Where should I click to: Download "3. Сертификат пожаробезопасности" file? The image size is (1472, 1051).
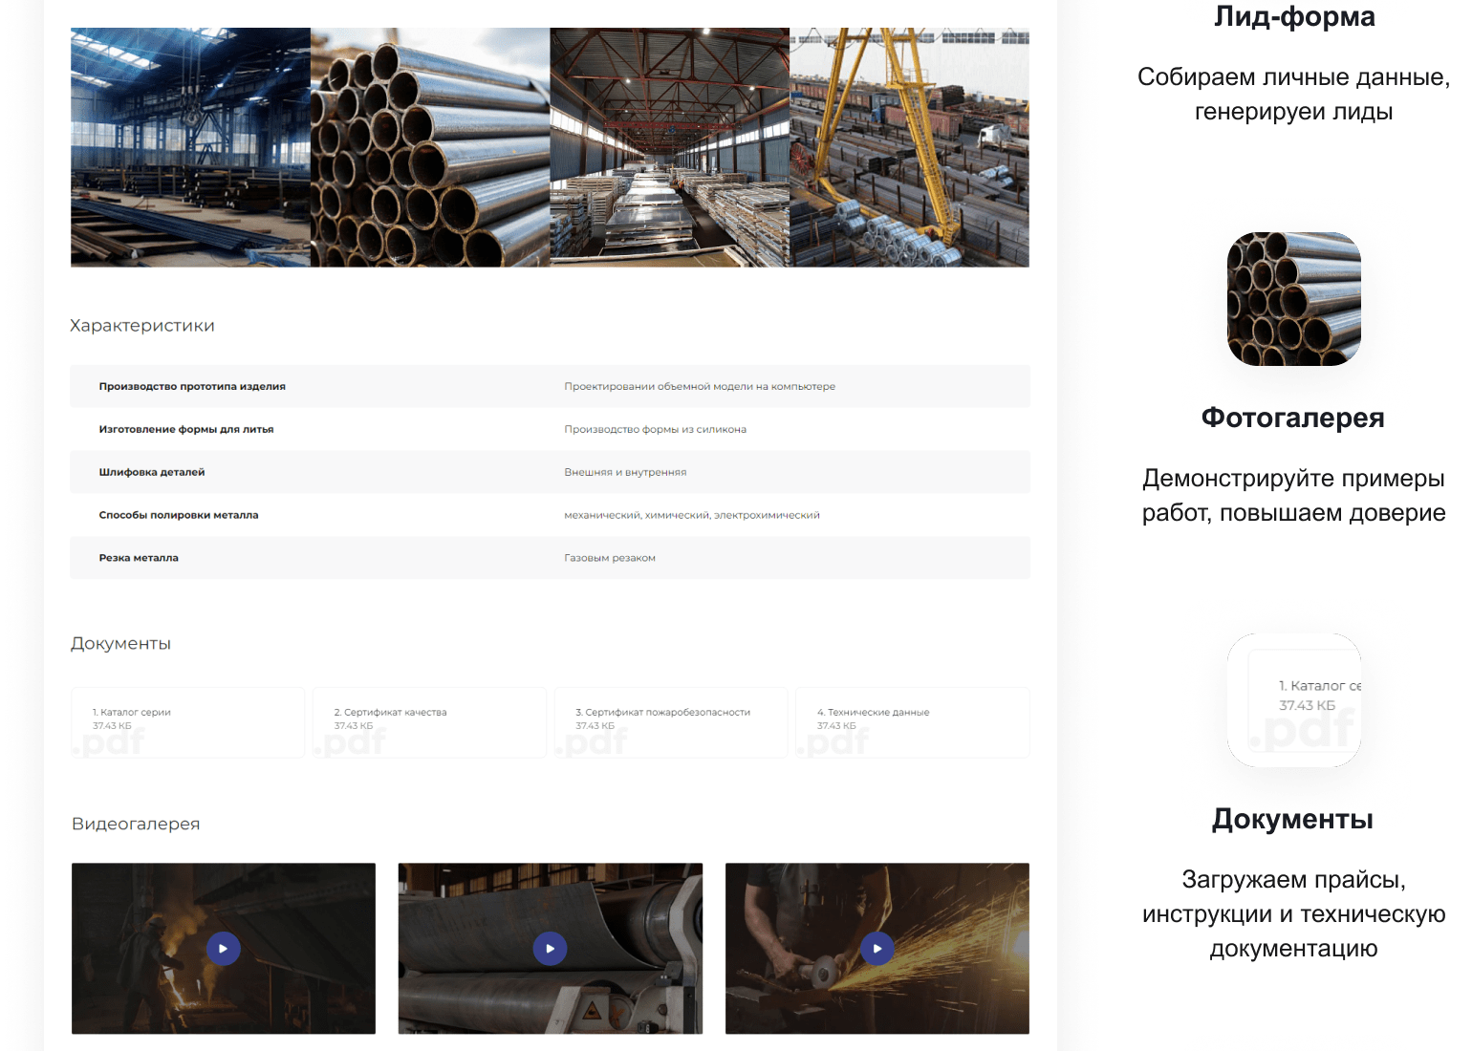[x=671, y=722]
